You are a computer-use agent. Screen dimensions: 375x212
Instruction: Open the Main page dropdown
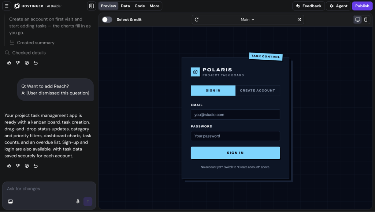(x=248, y=20)
